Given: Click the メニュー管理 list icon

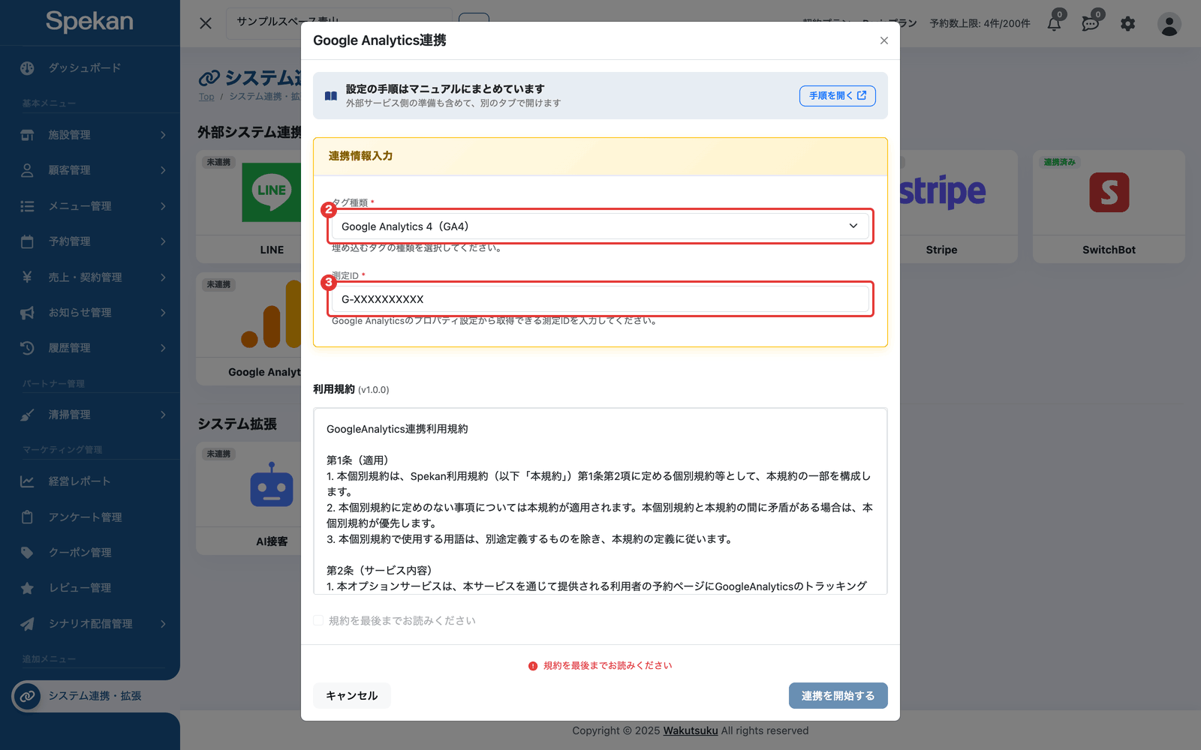Looking at the screenshot, I should [x=27, y=206].
